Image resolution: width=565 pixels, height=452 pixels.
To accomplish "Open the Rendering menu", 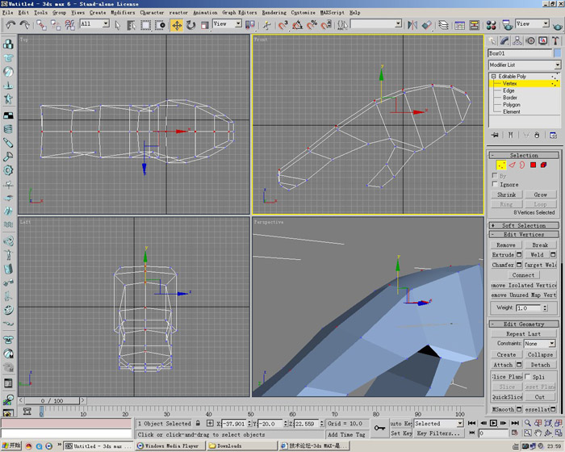I will [x=274, y=13].
